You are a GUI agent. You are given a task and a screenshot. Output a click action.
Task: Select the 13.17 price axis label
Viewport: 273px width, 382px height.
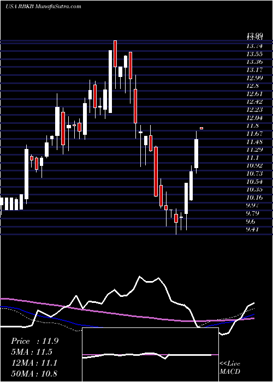[x=255, y=70]
